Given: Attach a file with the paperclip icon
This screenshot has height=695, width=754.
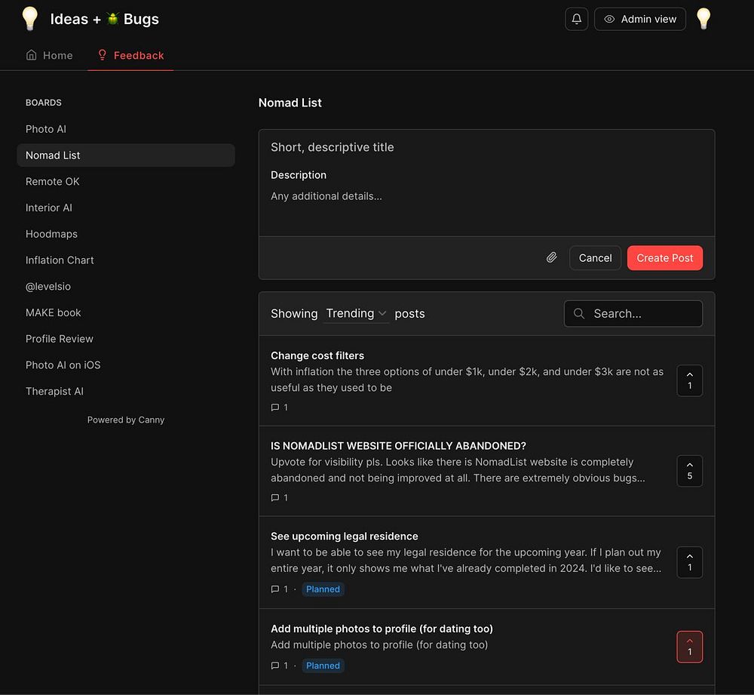Looking at the screenshot, I should click(552, 257).
